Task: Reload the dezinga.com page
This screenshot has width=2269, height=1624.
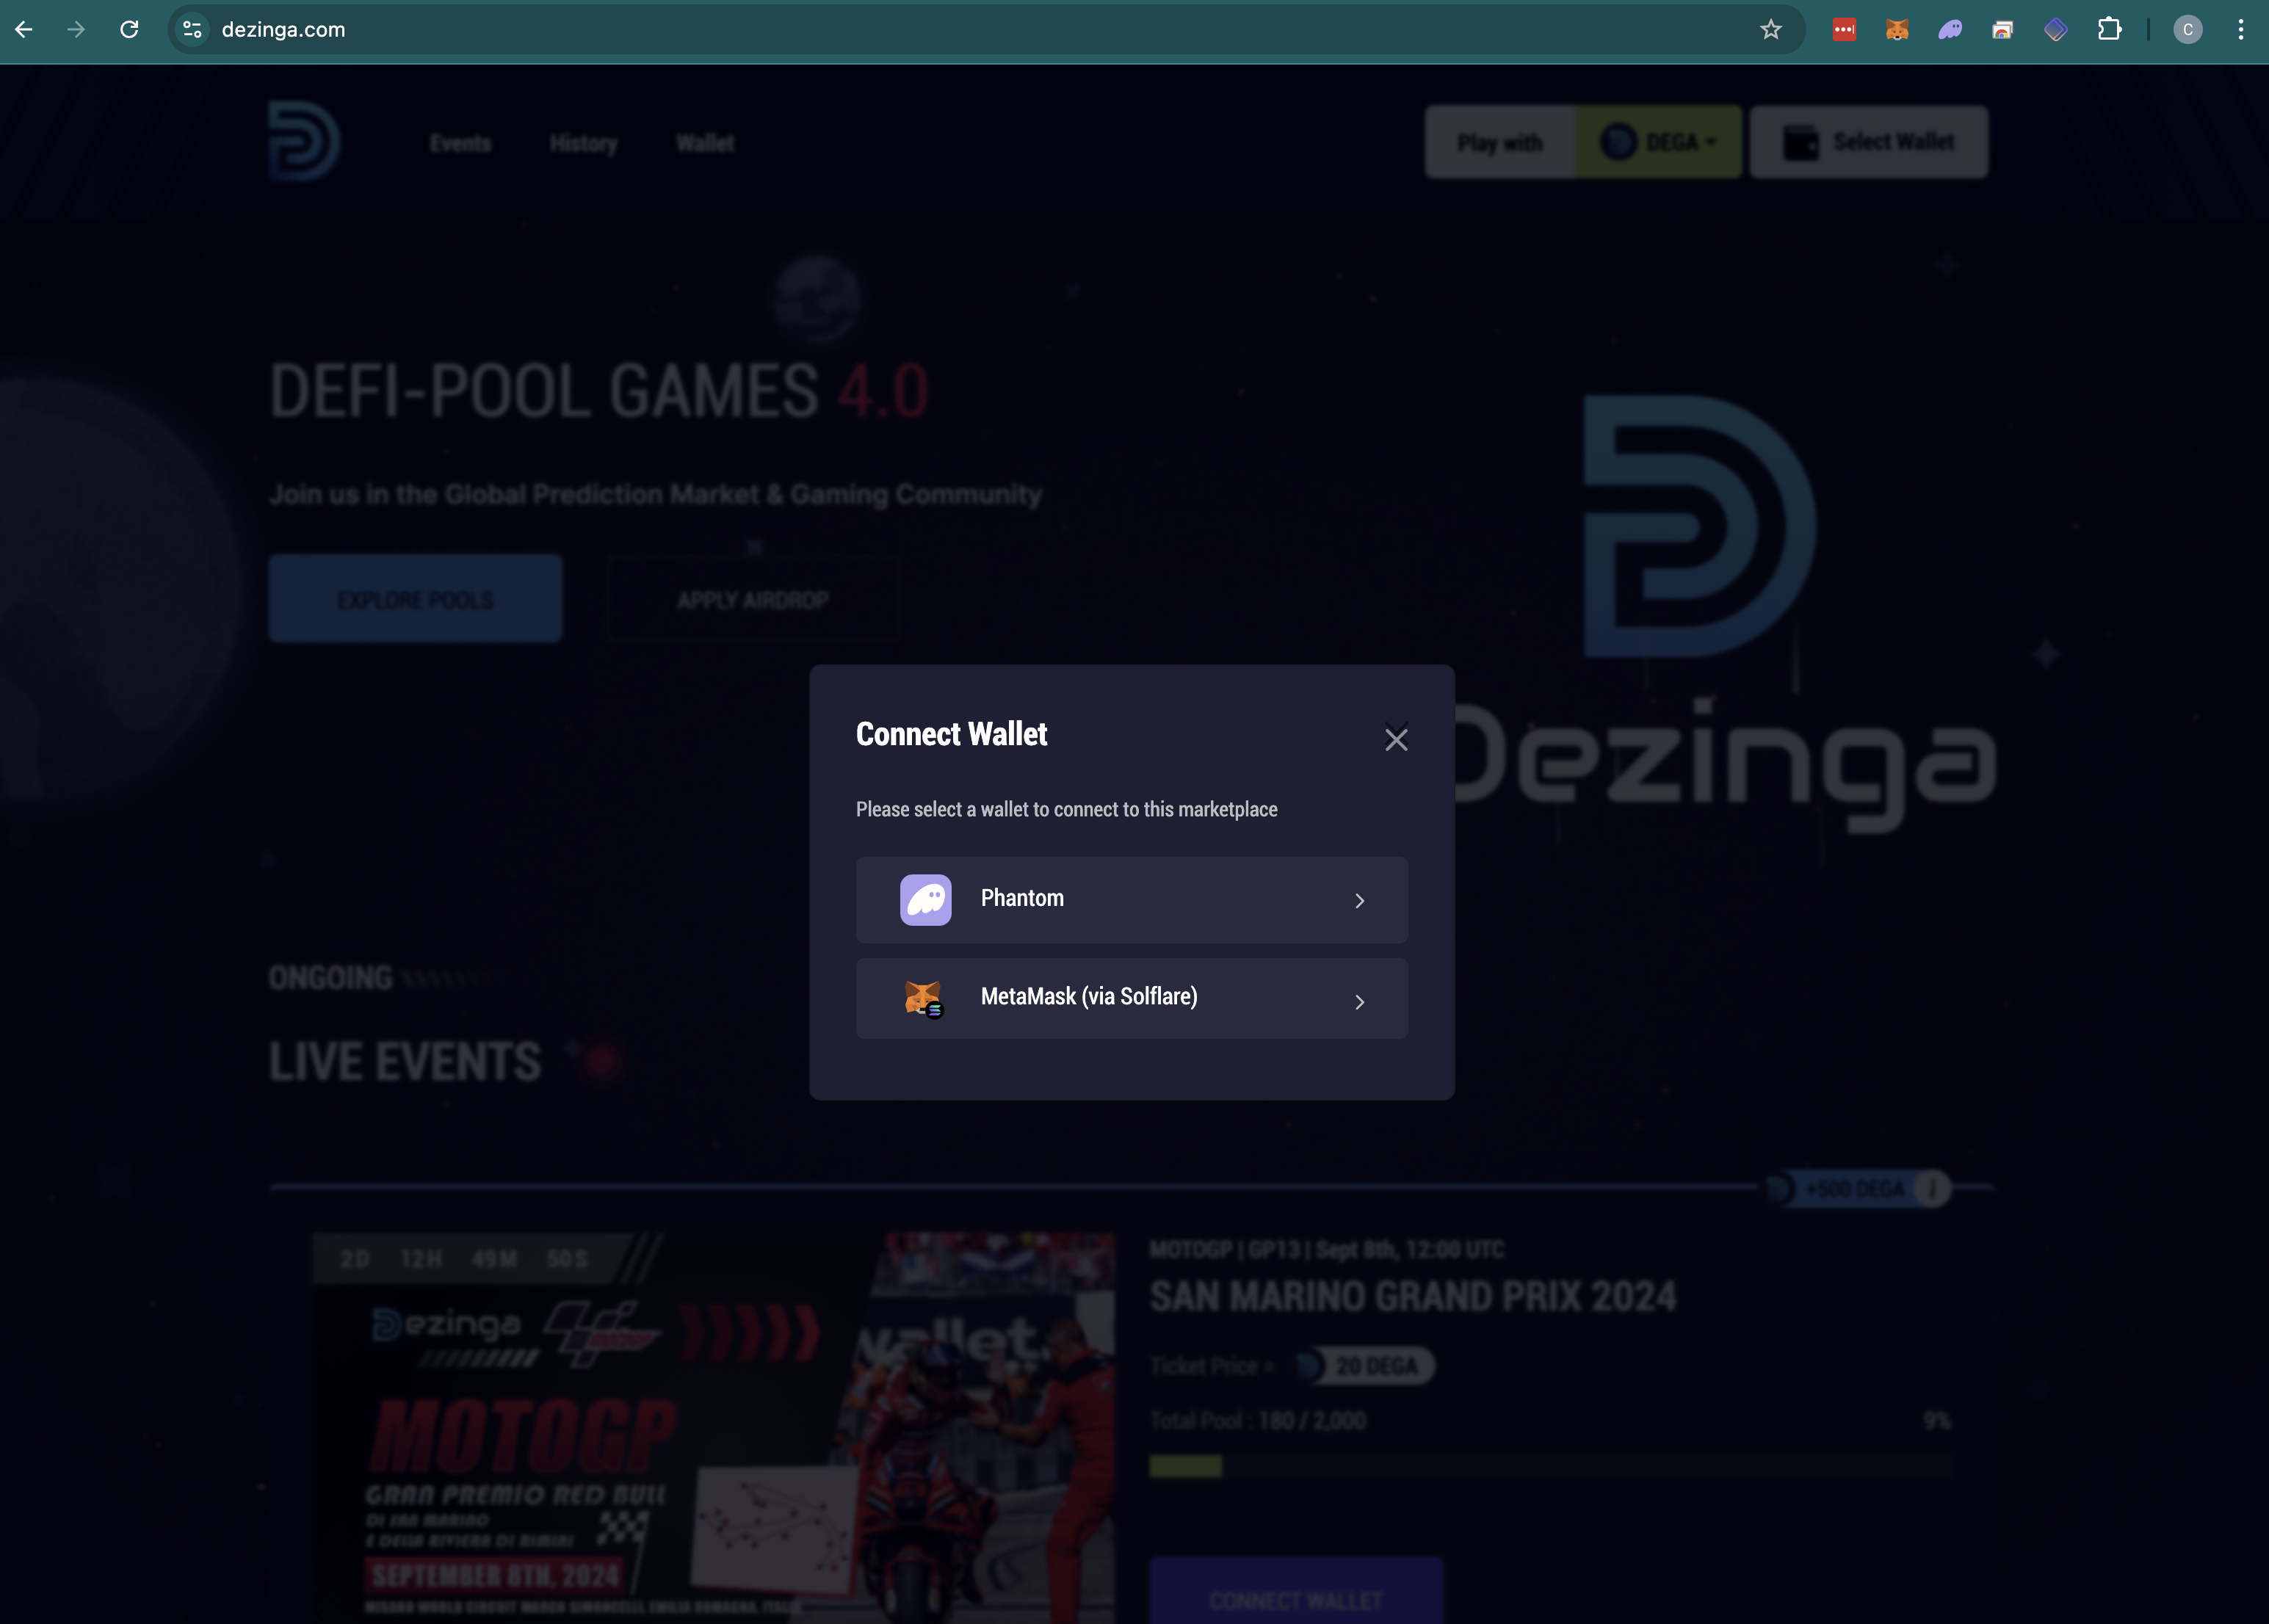Action: [129, 30]
